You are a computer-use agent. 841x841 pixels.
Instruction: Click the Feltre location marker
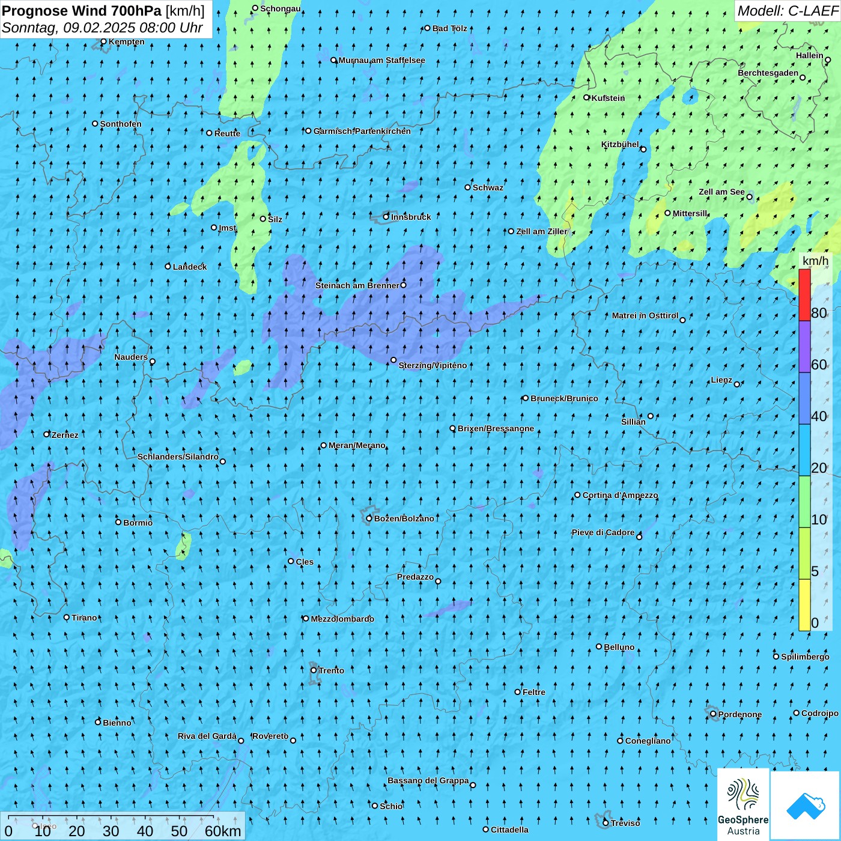[x=517, y=691]
